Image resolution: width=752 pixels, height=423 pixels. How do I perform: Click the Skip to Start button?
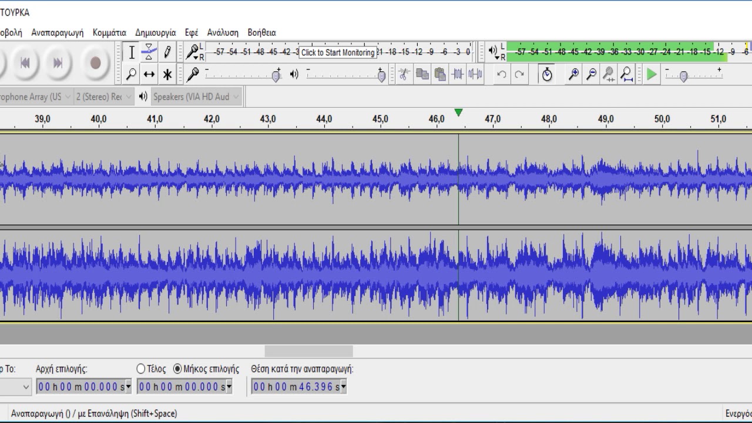(25, 63)
